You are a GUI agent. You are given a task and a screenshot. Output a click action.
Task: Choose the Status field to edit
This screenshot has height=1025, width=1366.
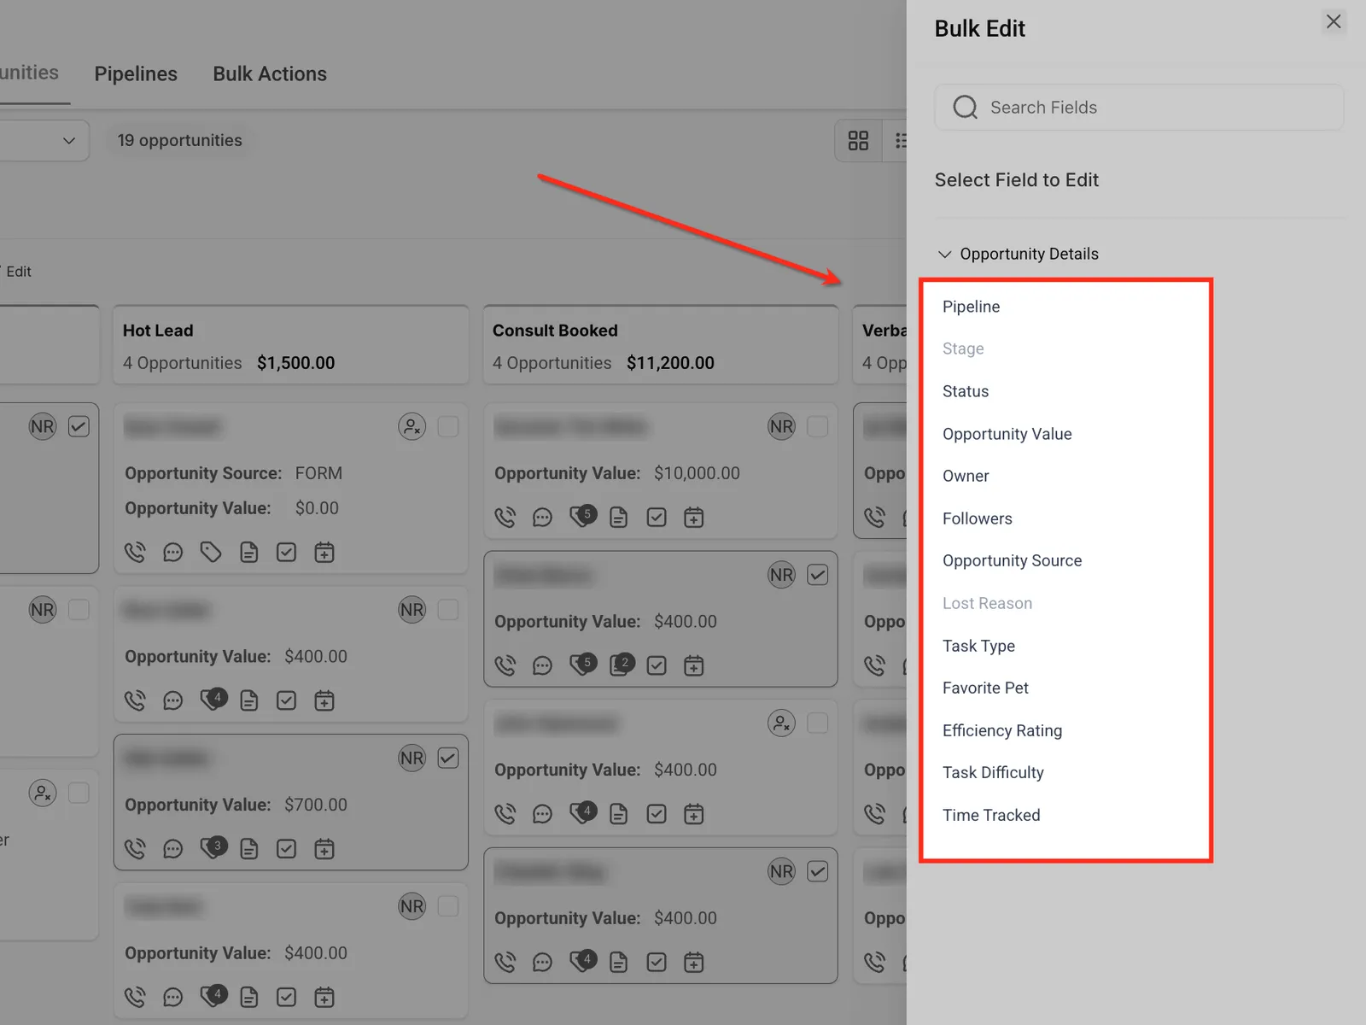(966, 391)
